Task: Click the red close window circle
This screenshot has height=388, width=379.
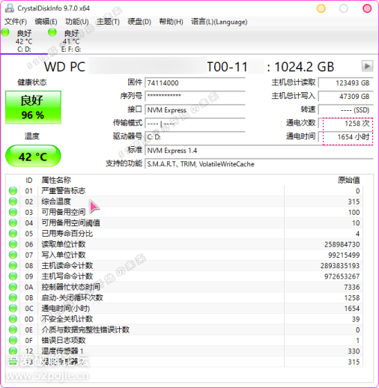Action: [x=367, y=8]
